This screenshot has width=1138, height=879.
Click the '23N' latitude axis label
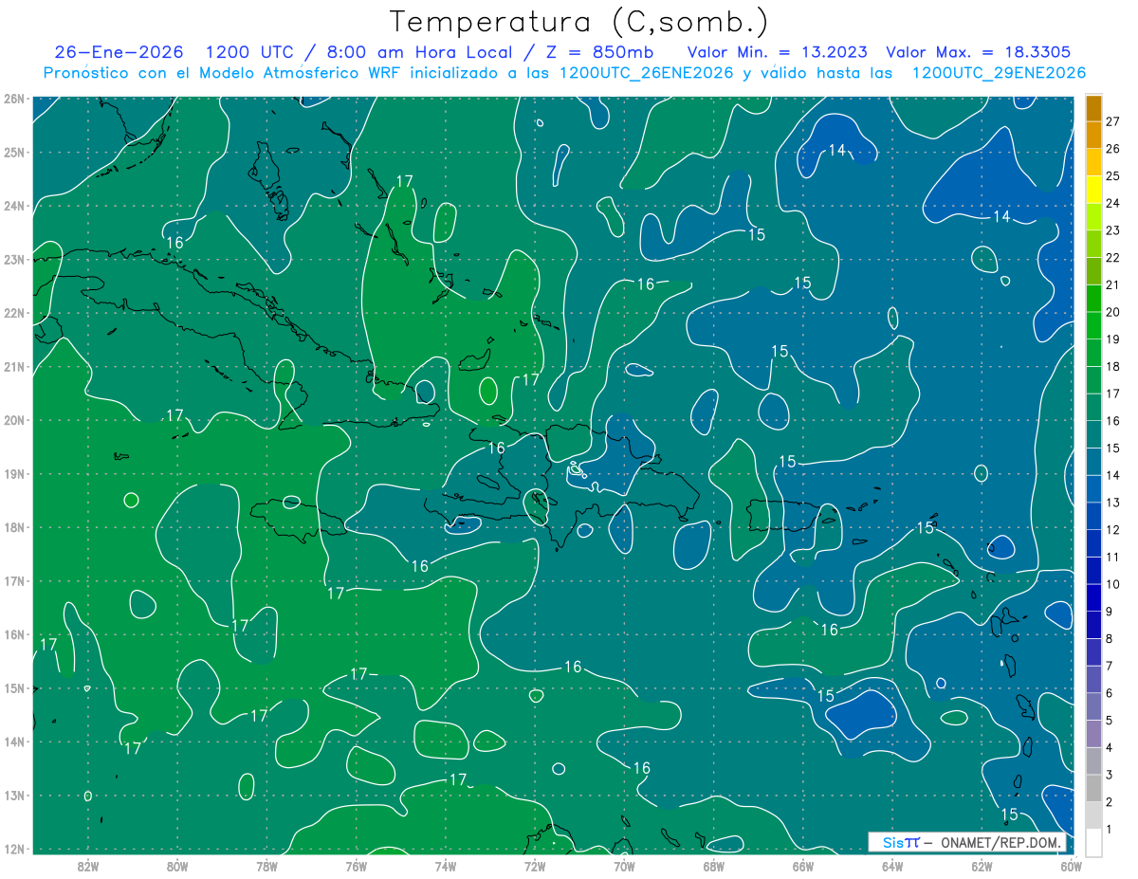(x=13, y=259)
